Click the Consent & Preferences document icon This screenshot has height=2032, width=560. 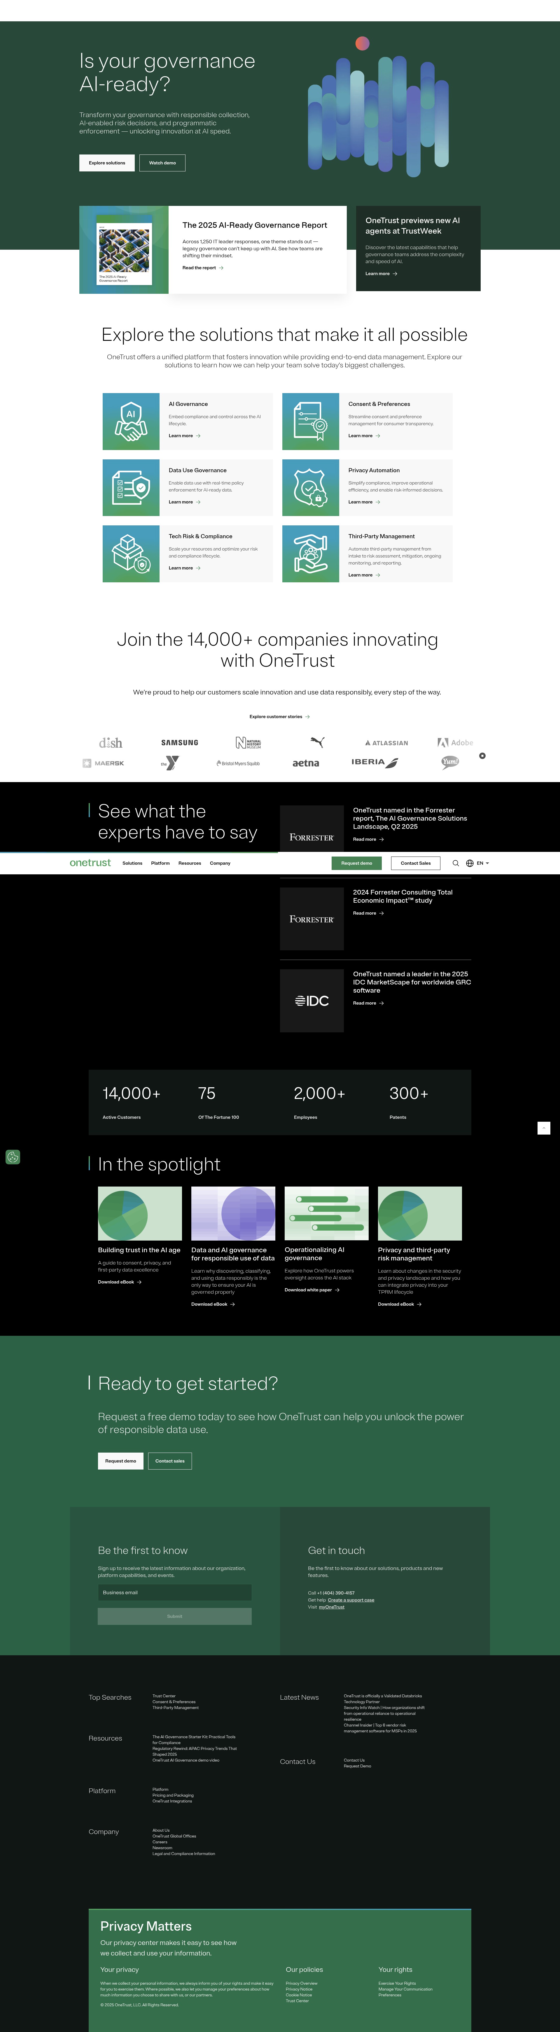pyautogui.click(x=310, y=421)
